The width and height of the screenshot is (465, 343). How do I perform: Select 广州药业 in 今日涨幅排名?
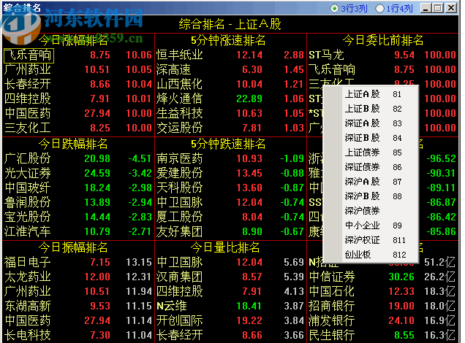pyautogui.click(x=78, y=70)
